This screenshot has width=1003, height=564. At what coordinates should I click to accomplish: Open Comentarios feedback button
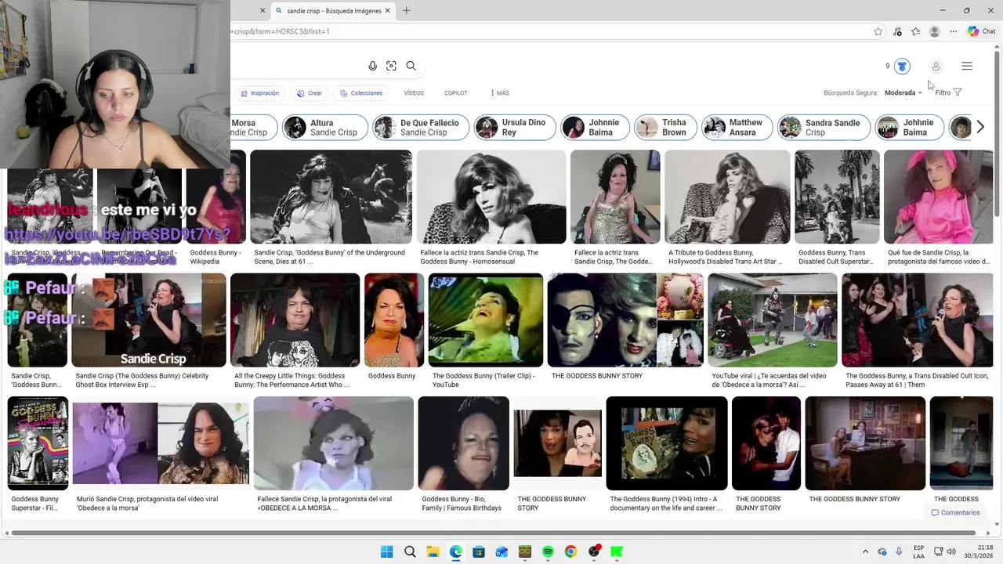(955, 512)
